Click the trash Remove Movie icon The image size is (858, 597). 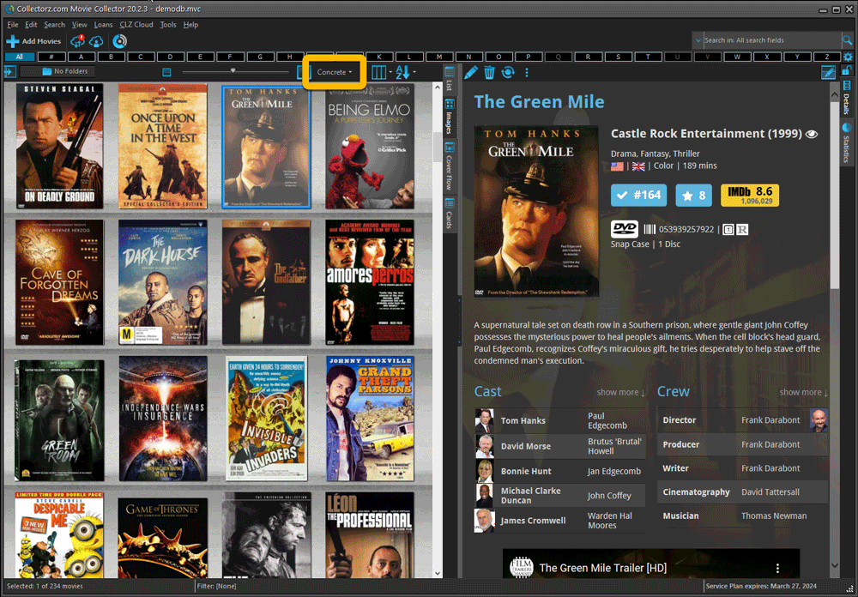click(489, 73)
